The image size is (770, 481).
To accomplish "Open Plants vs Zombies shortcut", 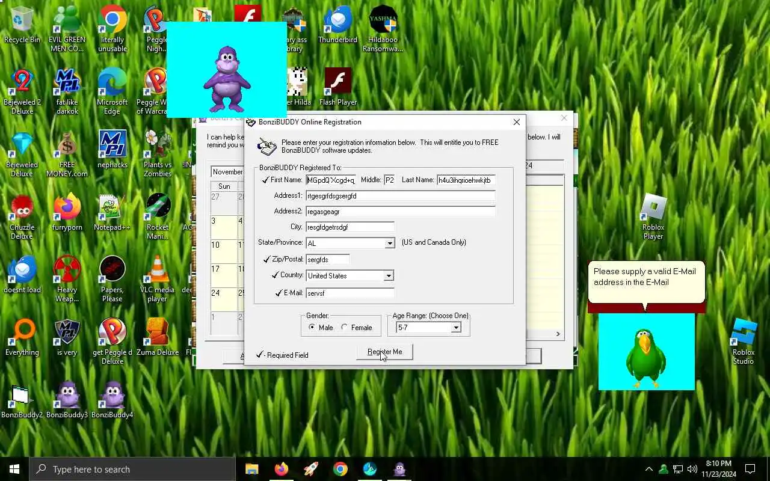I will pos(158,155).
